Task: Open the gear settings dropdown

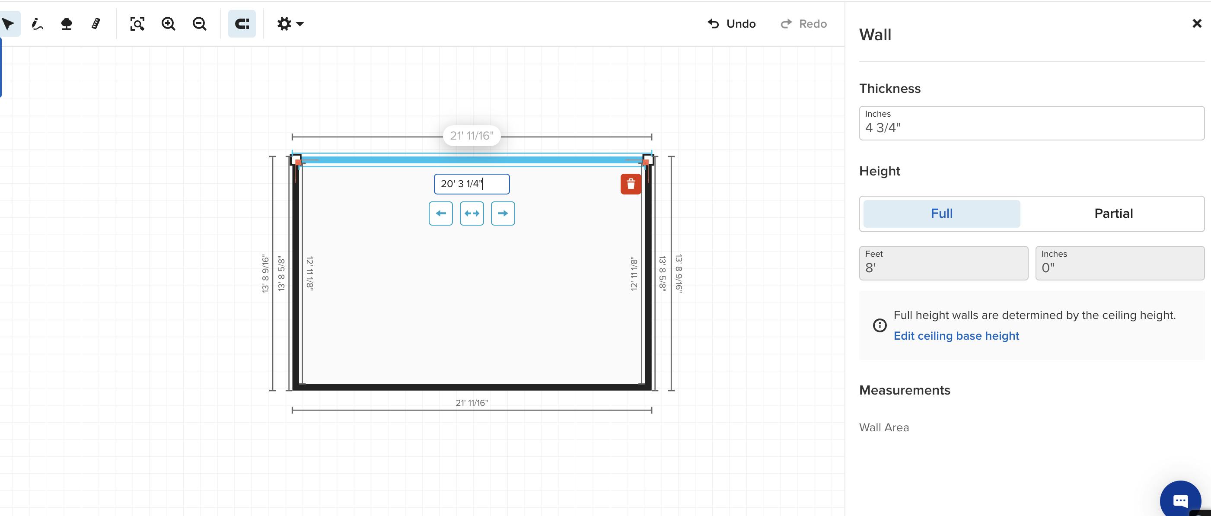Action: 290,23
